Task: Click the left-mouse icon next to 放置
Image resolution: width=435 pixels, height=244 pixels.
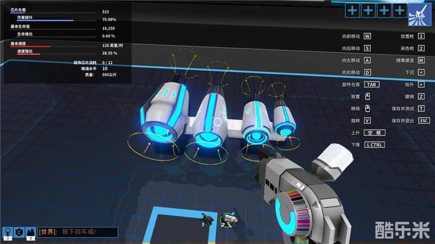Action: tap(368, 97)
